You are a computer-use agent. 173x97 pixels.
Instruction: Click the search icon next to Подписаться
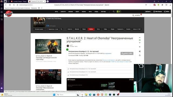pyautogui.click(x=61, y=29)
